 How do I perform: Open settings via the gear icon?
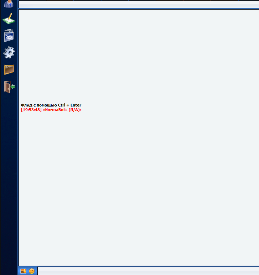[x=9, y=53]
